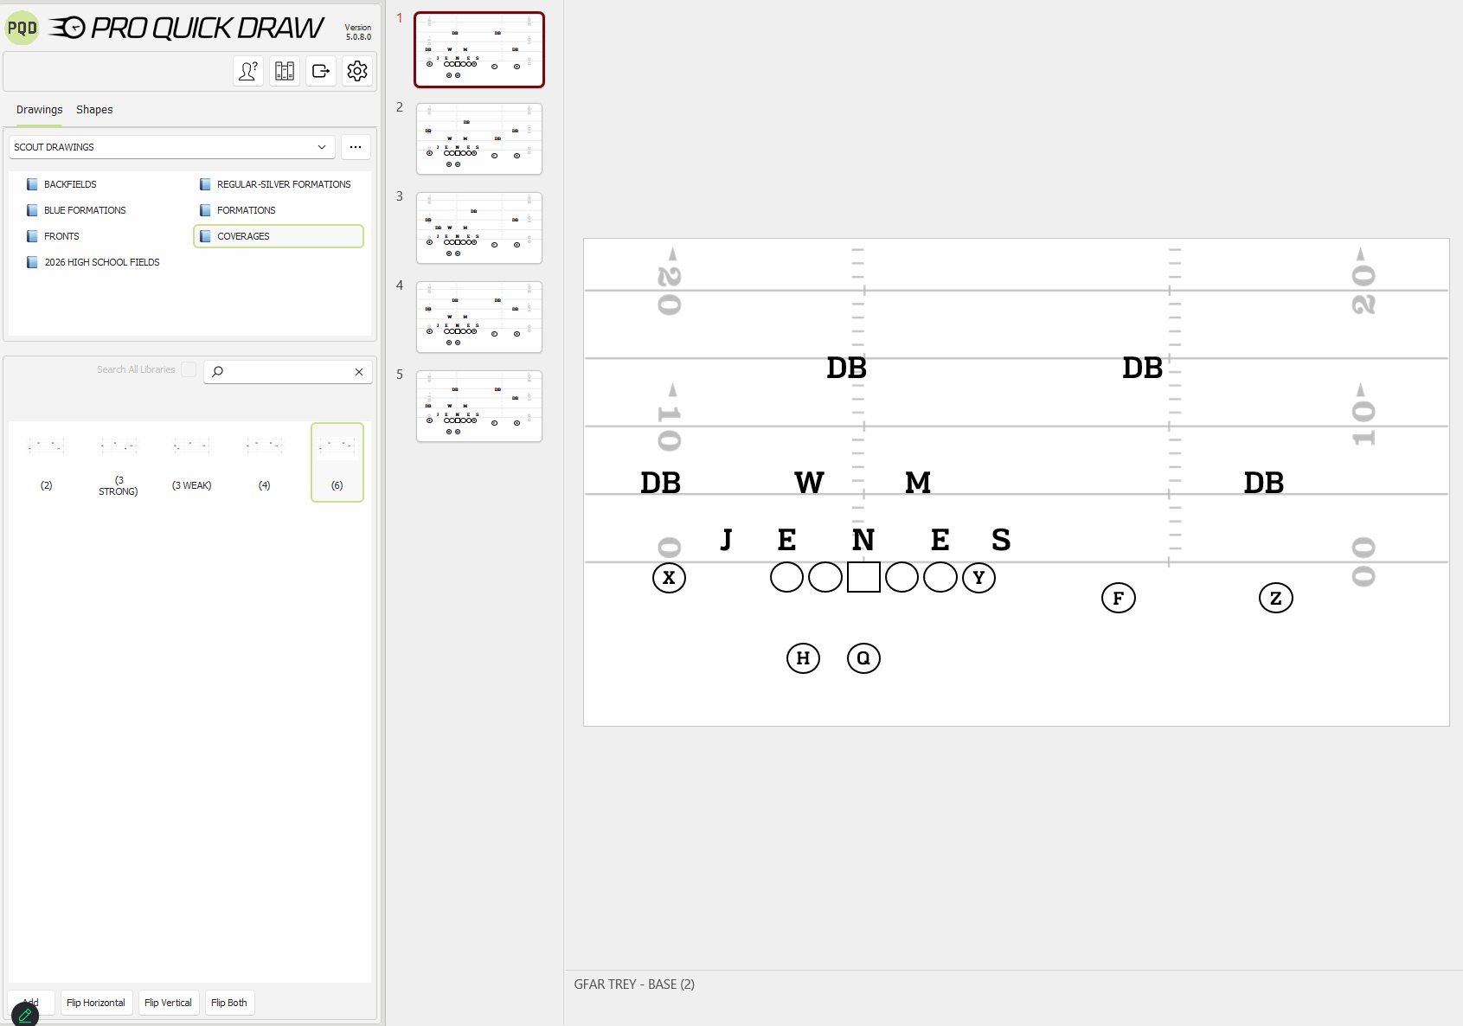Screen dimensions: 1463x1026
Task: Clear search with the X icon
Action: 359,372
